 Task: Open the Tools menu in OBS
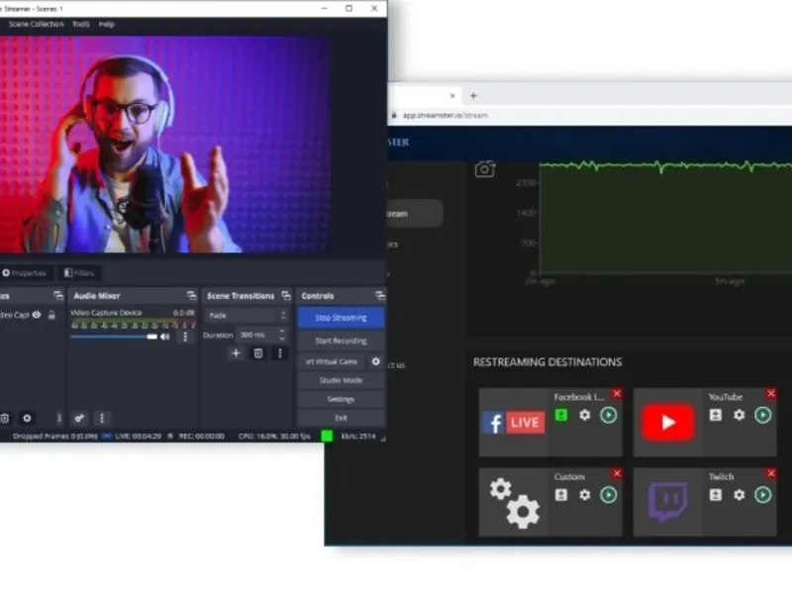[81, 24]
